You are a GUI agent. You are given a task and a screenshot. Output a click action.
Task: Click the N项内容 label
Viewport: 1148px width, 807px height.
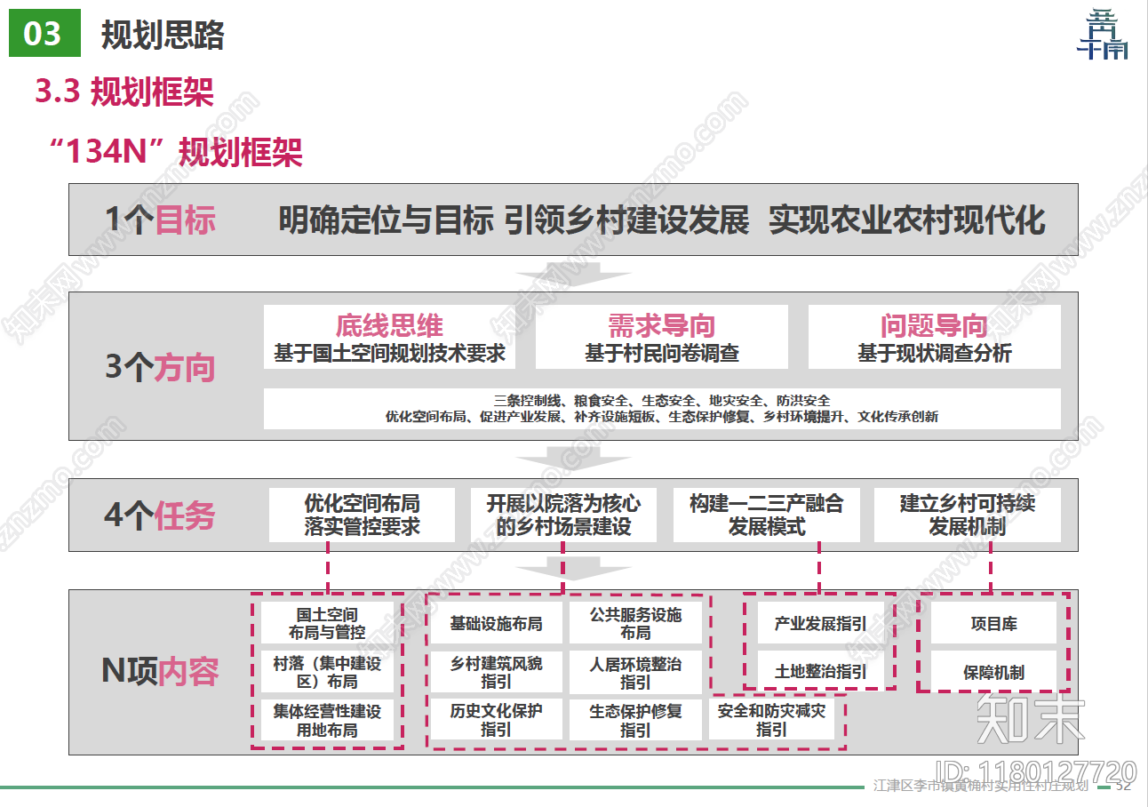pos(160,671)
